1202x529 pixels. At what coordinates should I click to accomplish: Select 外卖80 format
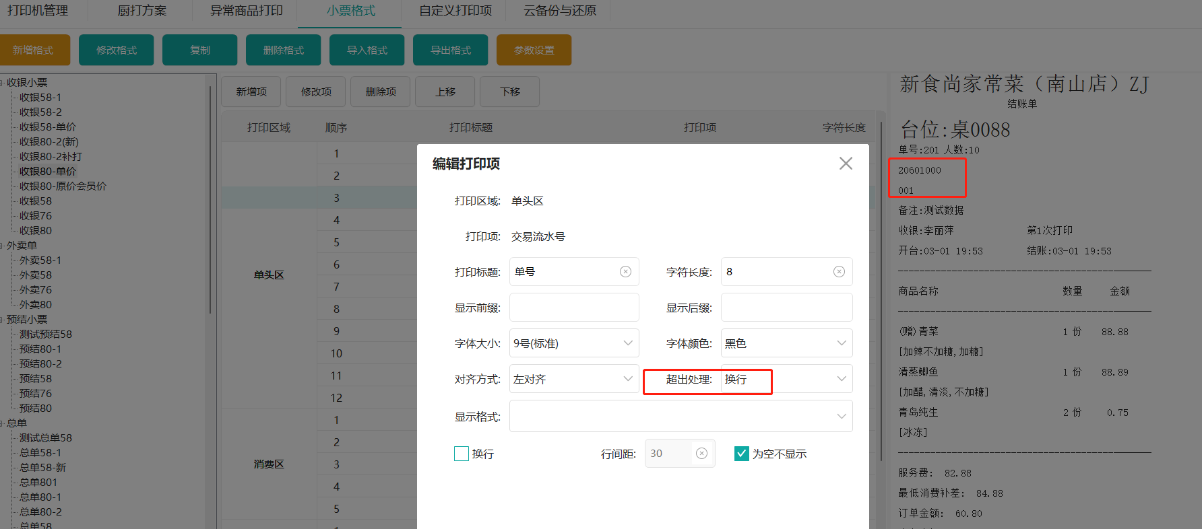pyautogui.click(x=36, y=305)
